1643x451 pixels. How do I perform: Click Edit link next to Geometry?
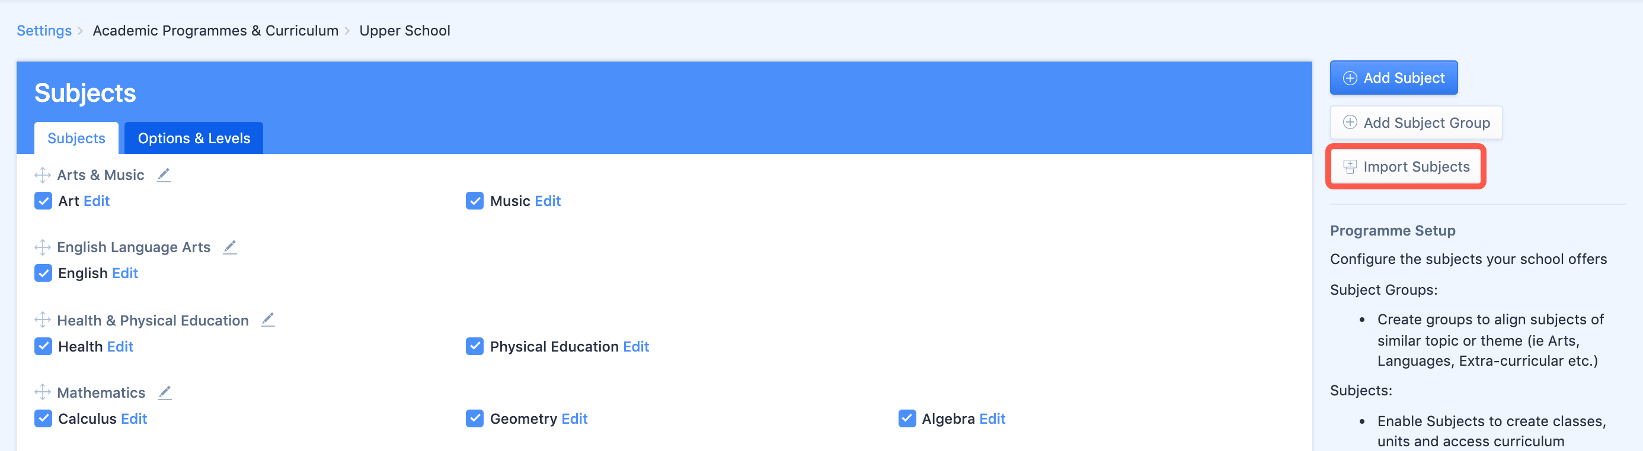click(575, 418)
